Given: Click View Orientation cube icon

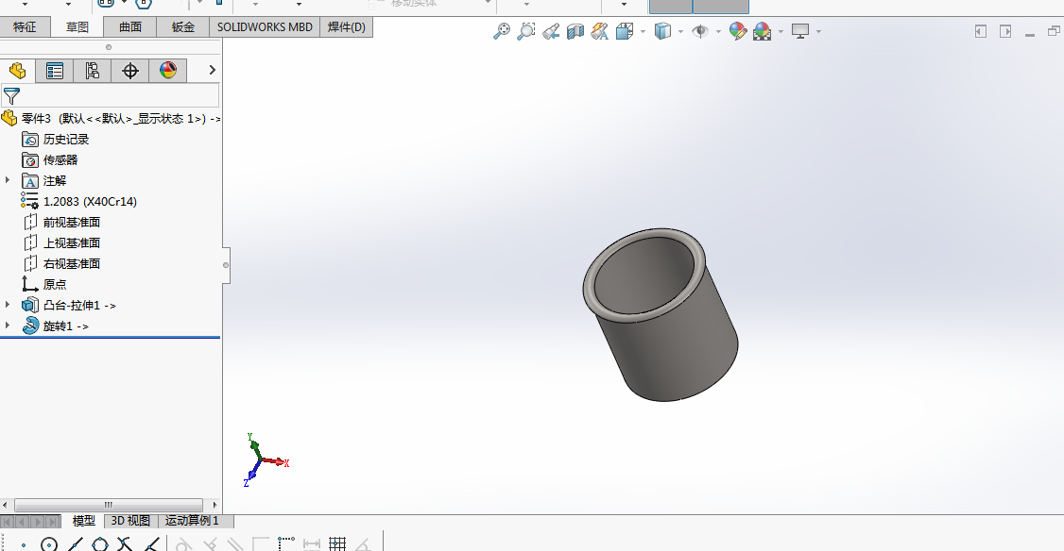Looking at the screenshot, I should [625, 31].
